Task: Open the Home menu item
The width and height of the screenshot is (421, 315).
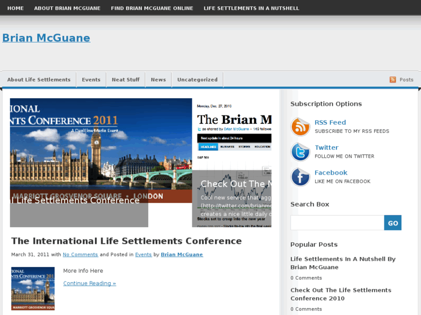Action: point(16,8)
